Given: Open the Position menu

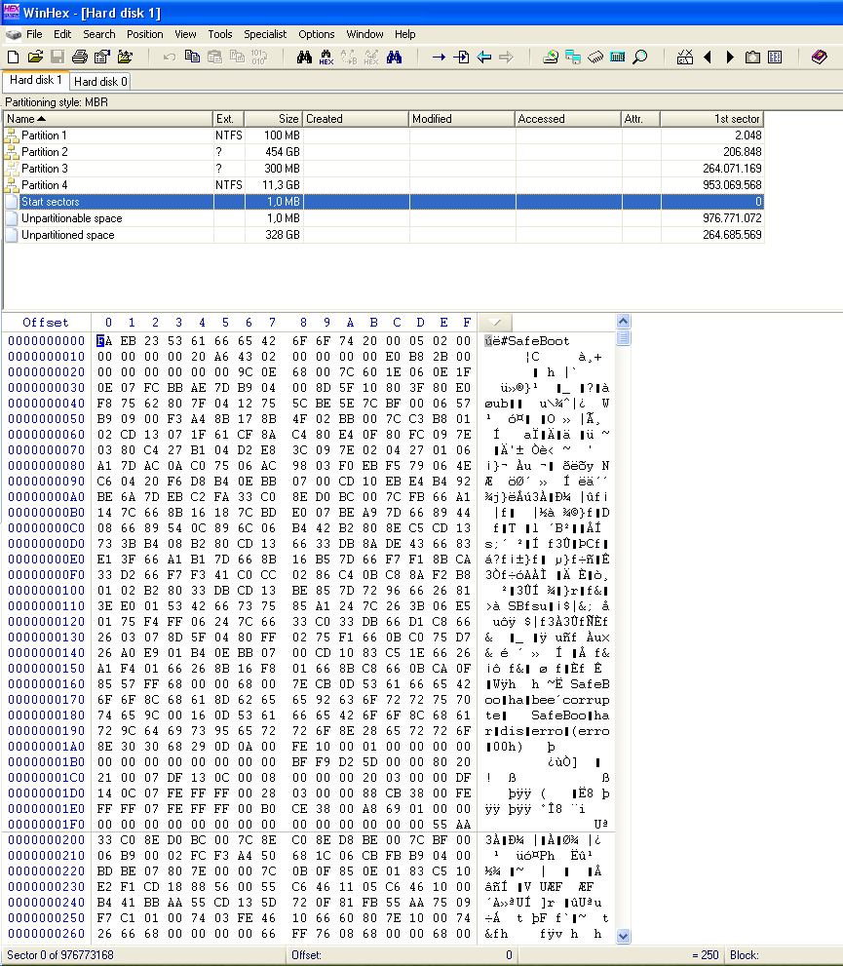Looking at the screenshot, I should pyautogui.click(x=144, y=34).
